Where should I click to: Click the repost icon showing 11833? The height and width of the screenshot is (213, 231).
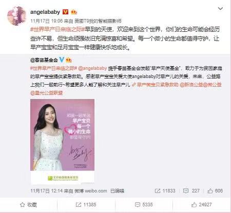(x=158, y=191)
